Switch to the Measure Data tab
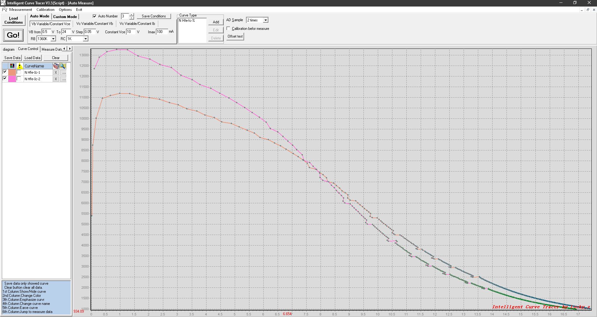The height and width of the screenshot is (317, 597). click(52, 49)
